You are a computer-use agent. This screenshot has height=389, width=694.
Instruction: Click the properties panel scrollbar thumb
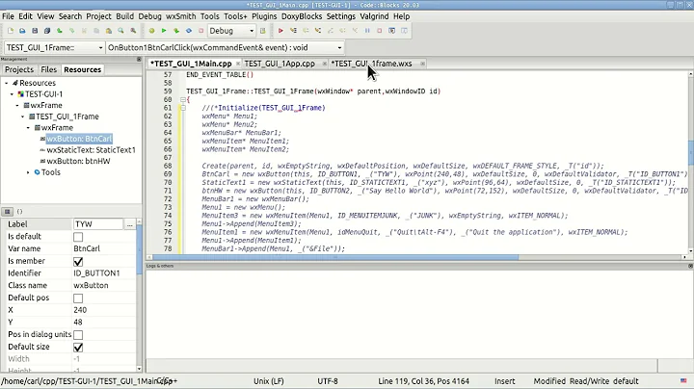[x=139, y=249]
